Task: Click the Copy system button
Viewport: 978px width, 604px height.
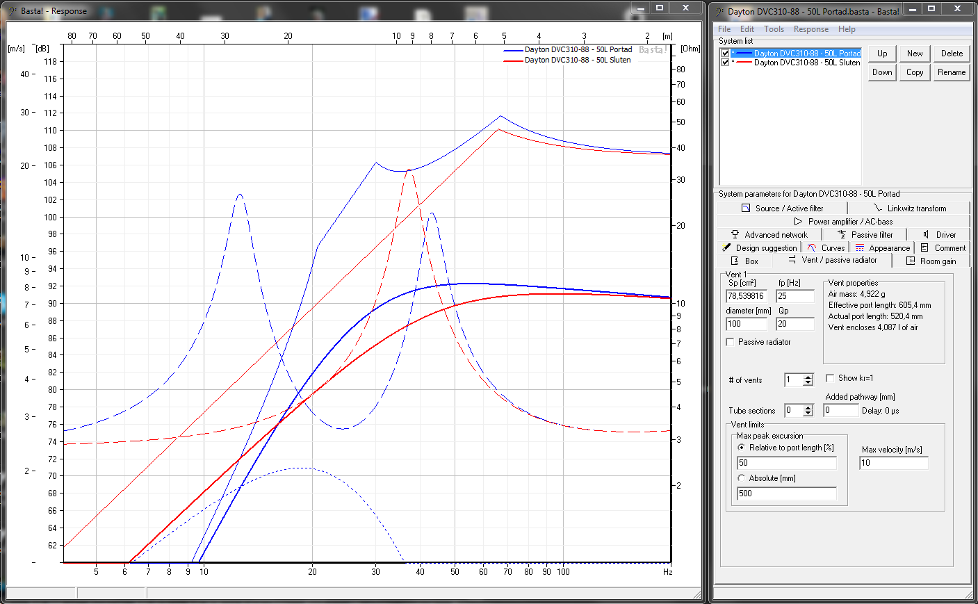Action: 915,72
